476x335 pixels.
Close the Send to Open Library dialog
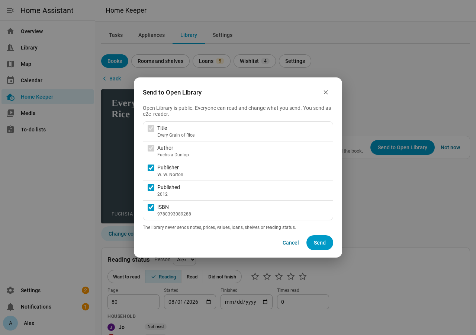point(326,92)
